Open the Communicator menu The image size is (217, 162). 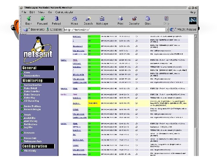(64, 12)
